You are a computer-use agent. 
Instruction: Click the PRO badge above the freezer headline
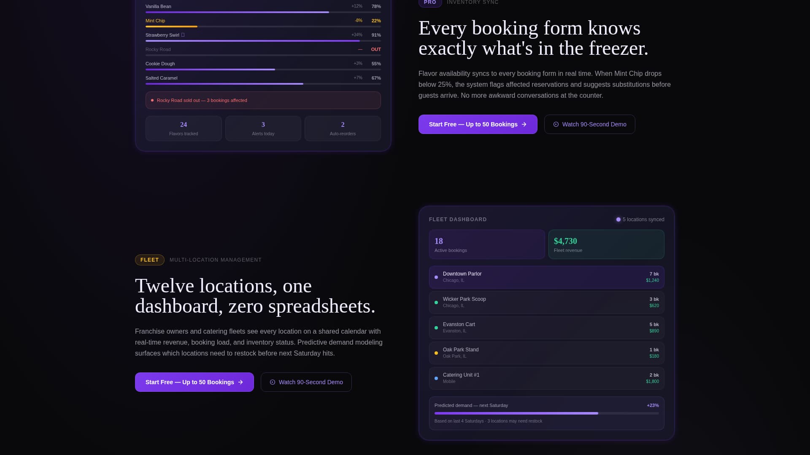(429, 3)
